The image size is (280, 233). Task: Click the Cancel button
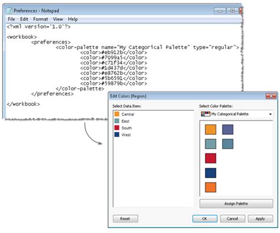[x=233, y=219]
